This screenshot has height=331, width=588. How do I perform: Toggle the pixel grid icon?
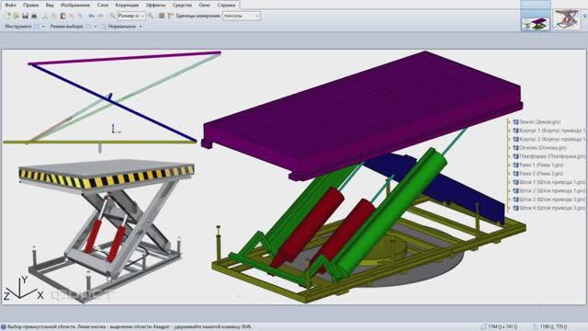click(x=162, y=16)
